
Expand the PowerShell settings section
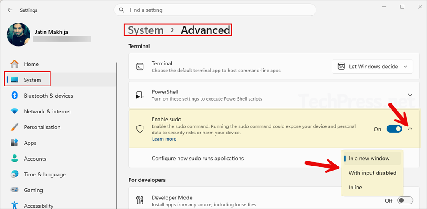(409, 95)
